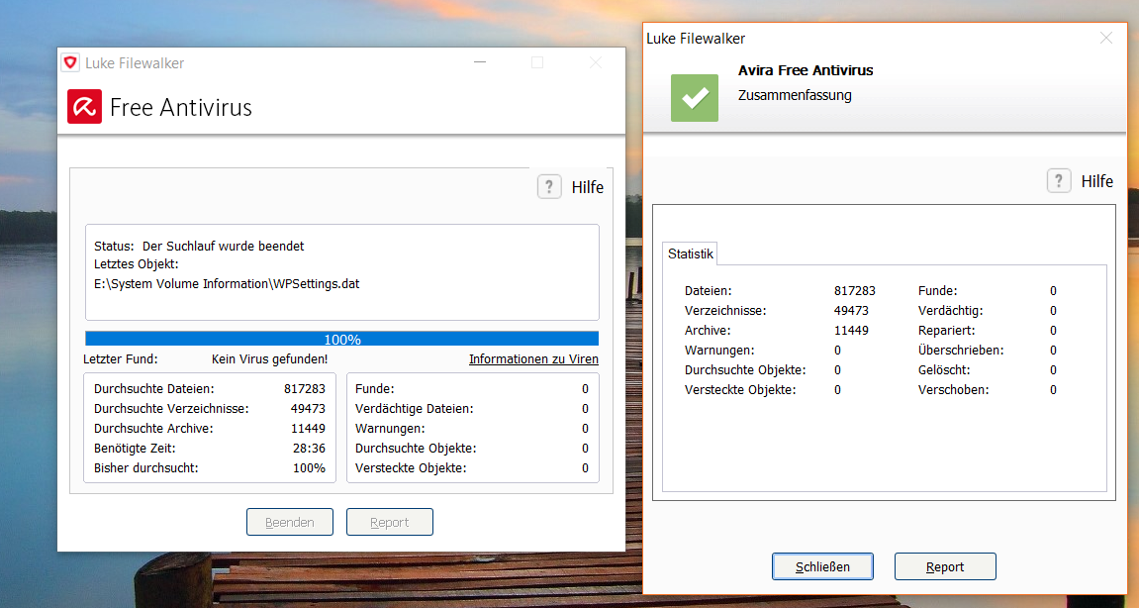Minimize the Free Antivirus scan window
Viewport: 1139px width, 608px height.
point(480,62)
